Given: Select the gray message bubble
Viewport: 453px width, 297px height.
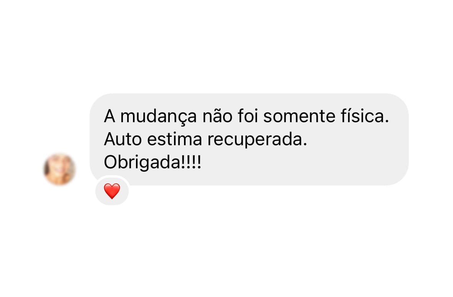Looking at the screenshot, I should pyautogui.click(x=249, y=139).
